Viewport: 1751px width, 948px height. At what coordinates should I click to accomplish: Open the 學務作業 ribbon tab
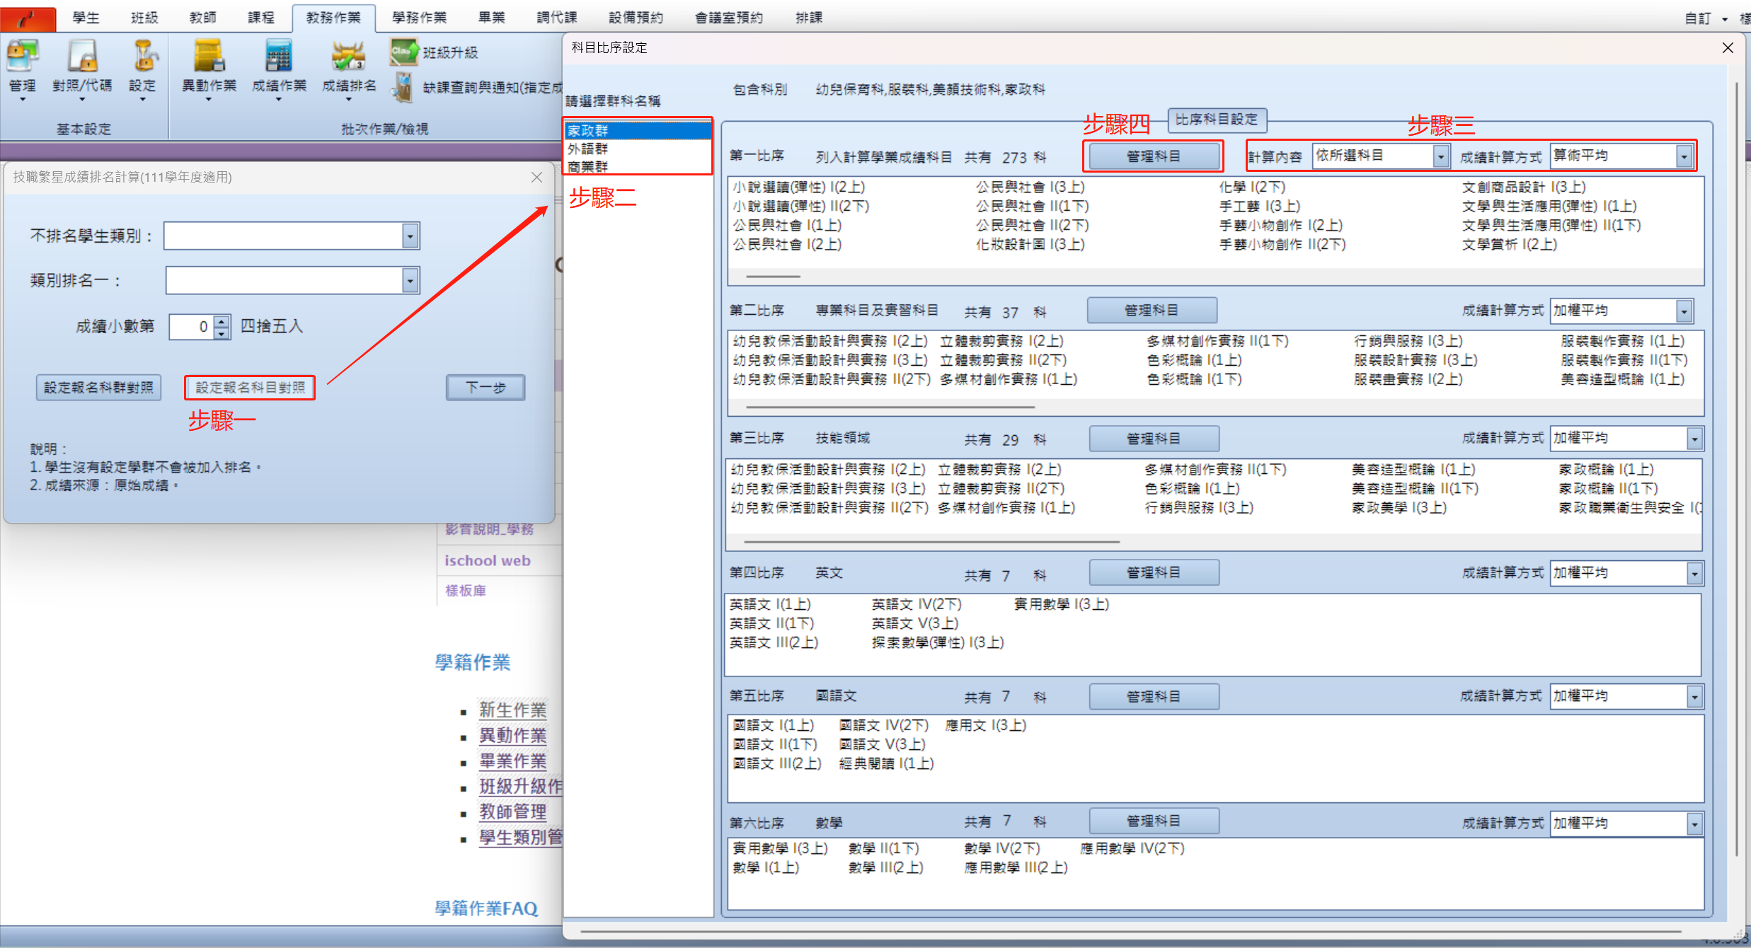point(419,18)
